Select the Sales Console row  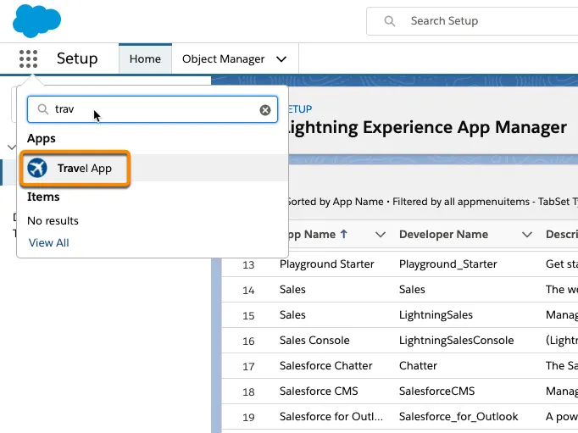[x=314, y=340]
